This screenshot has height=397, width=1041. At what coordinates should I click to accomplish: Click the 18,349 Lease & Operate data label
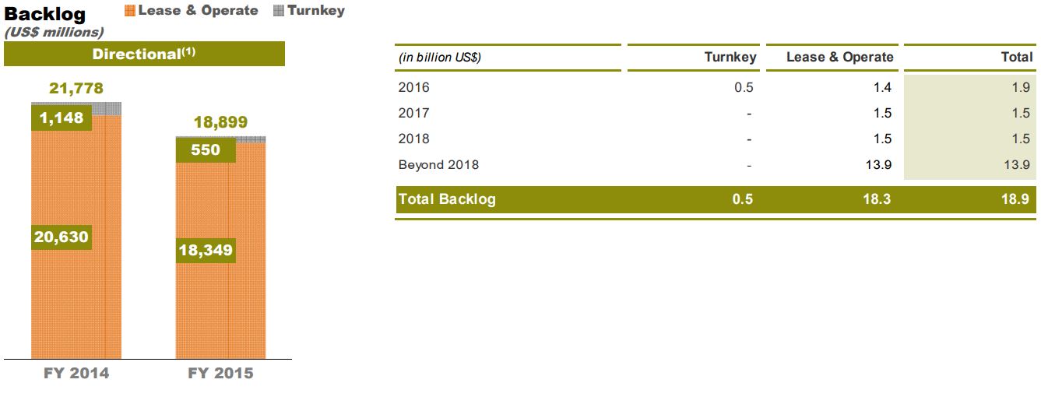click(x=206, y=250)
